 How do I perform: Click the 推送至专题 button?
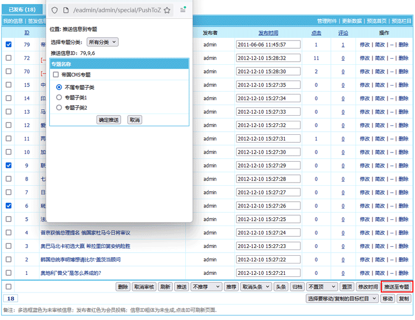tap(397, 286)
